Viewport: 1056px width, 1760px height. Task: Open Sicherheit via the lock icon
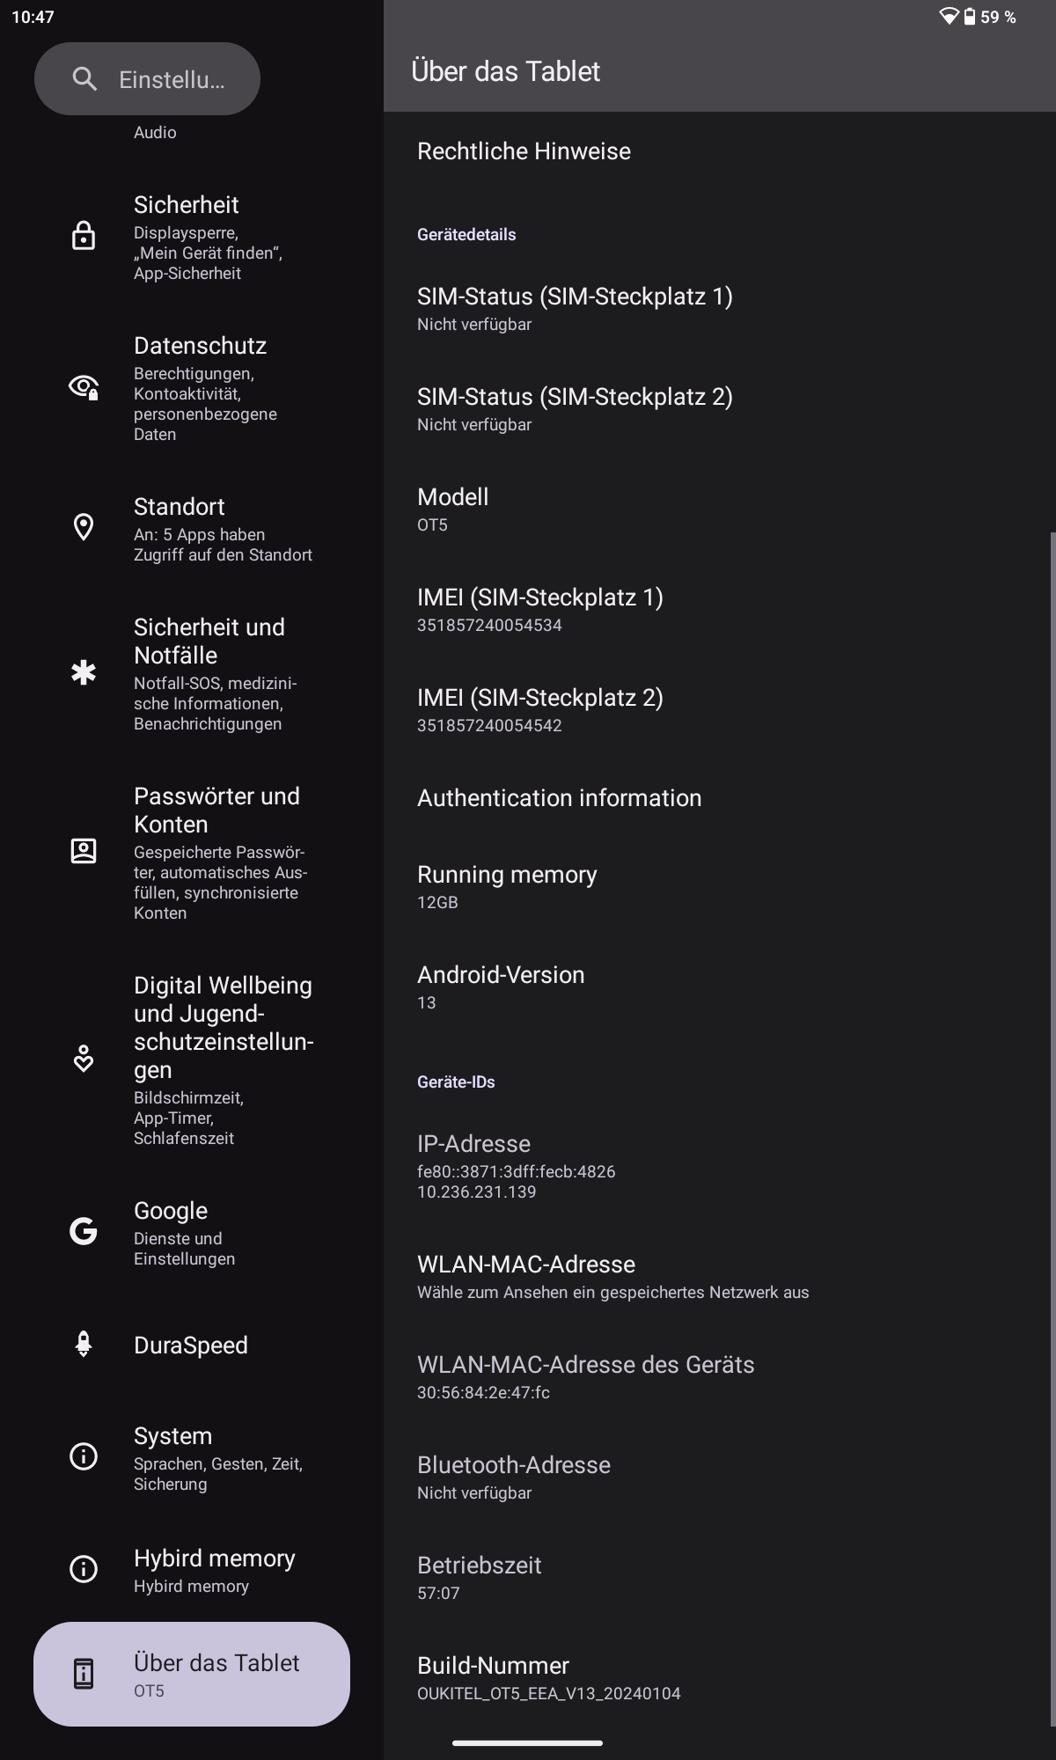[x=84, y=236]
